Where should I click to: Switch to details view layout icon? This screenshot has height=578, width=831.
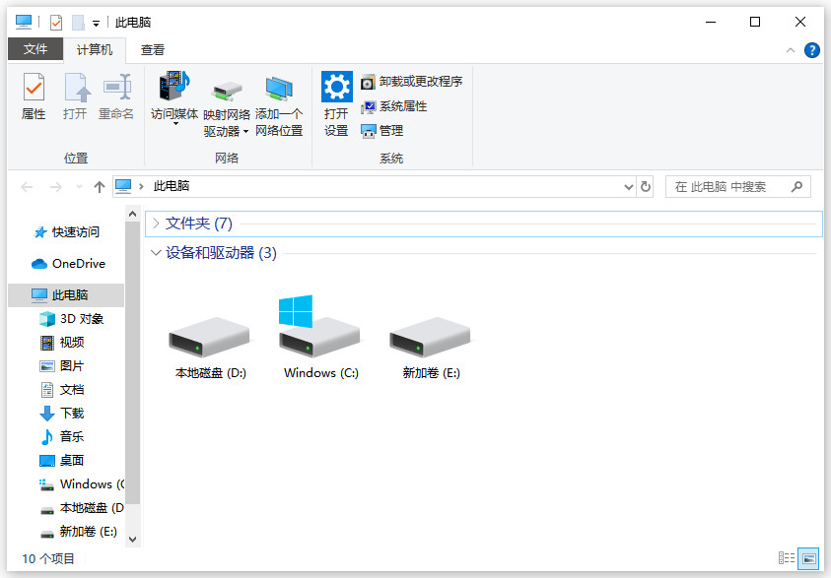787,558
